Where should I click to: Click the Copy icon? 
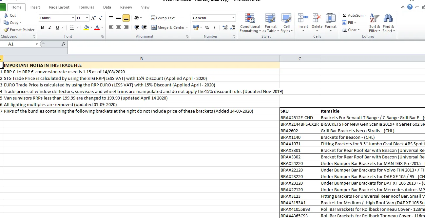[x=6, y=23]
